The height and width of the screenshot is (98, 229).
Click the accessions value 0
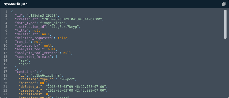coord(47,94)
